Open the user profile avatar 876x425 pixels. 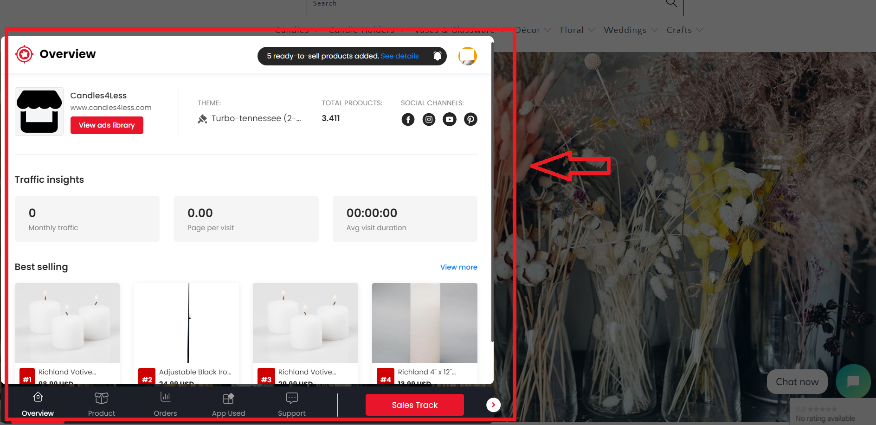click(468, 56)
